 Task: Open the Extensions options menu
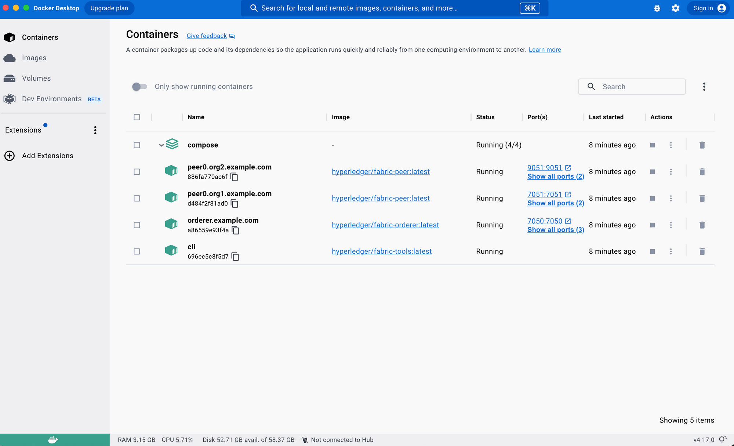tap(95, 130)
